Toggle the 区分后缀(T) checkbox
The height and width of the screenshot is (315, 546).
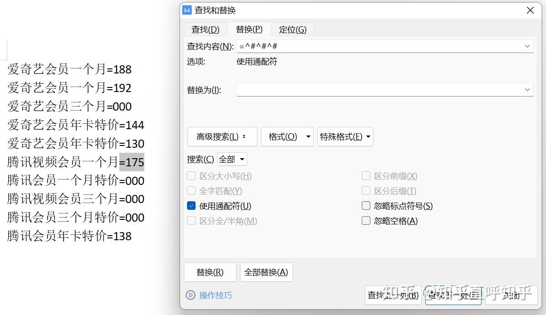(366, 191)
